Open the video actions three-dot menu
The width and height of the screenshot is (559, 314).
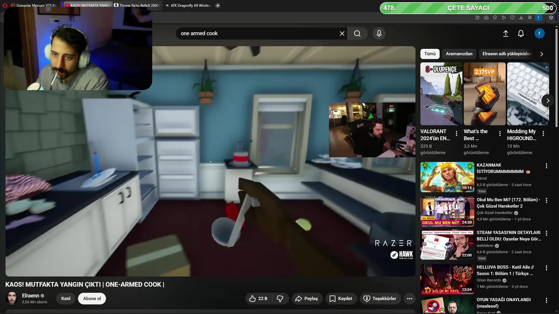(410, 299)
